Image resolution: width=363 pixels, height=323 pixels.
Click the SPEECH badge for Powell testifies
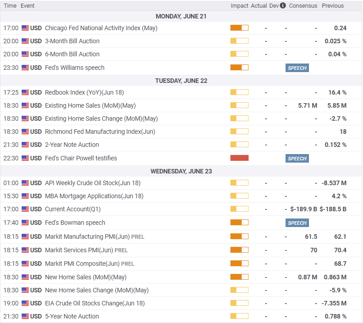coord(297,159)
